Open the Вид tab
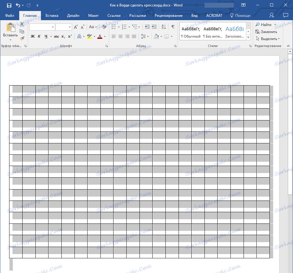Viewport: 293px width, 273px height. [x=194, y=16]
